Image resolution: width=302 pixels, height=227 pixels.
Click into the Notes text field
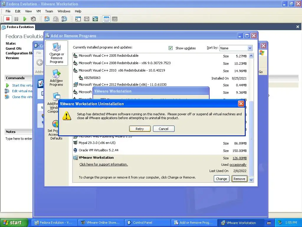pos(19,139)
